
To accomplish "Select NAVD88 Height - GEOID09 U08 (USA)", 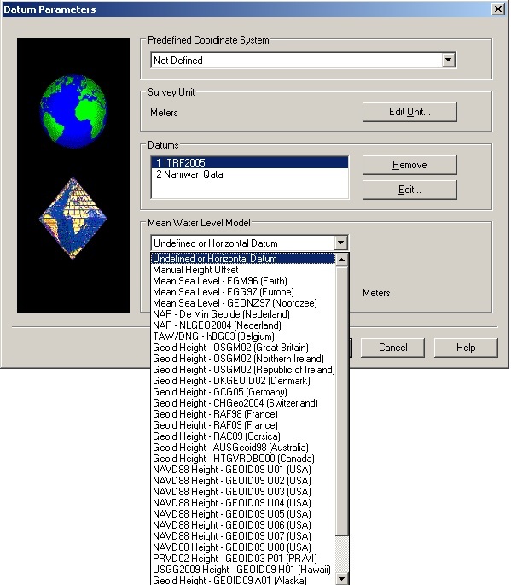I will pos(243,547).
